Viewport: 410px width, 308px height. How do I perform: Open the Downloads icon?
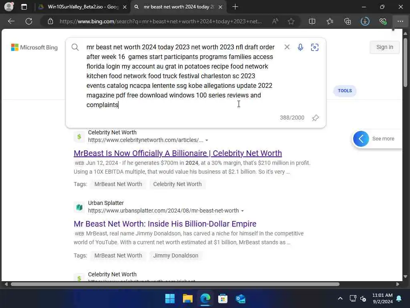pyautogui.click(x=365, y=21)
